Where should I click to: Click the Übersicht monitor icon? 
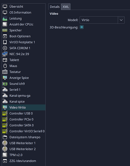(5, 7)
